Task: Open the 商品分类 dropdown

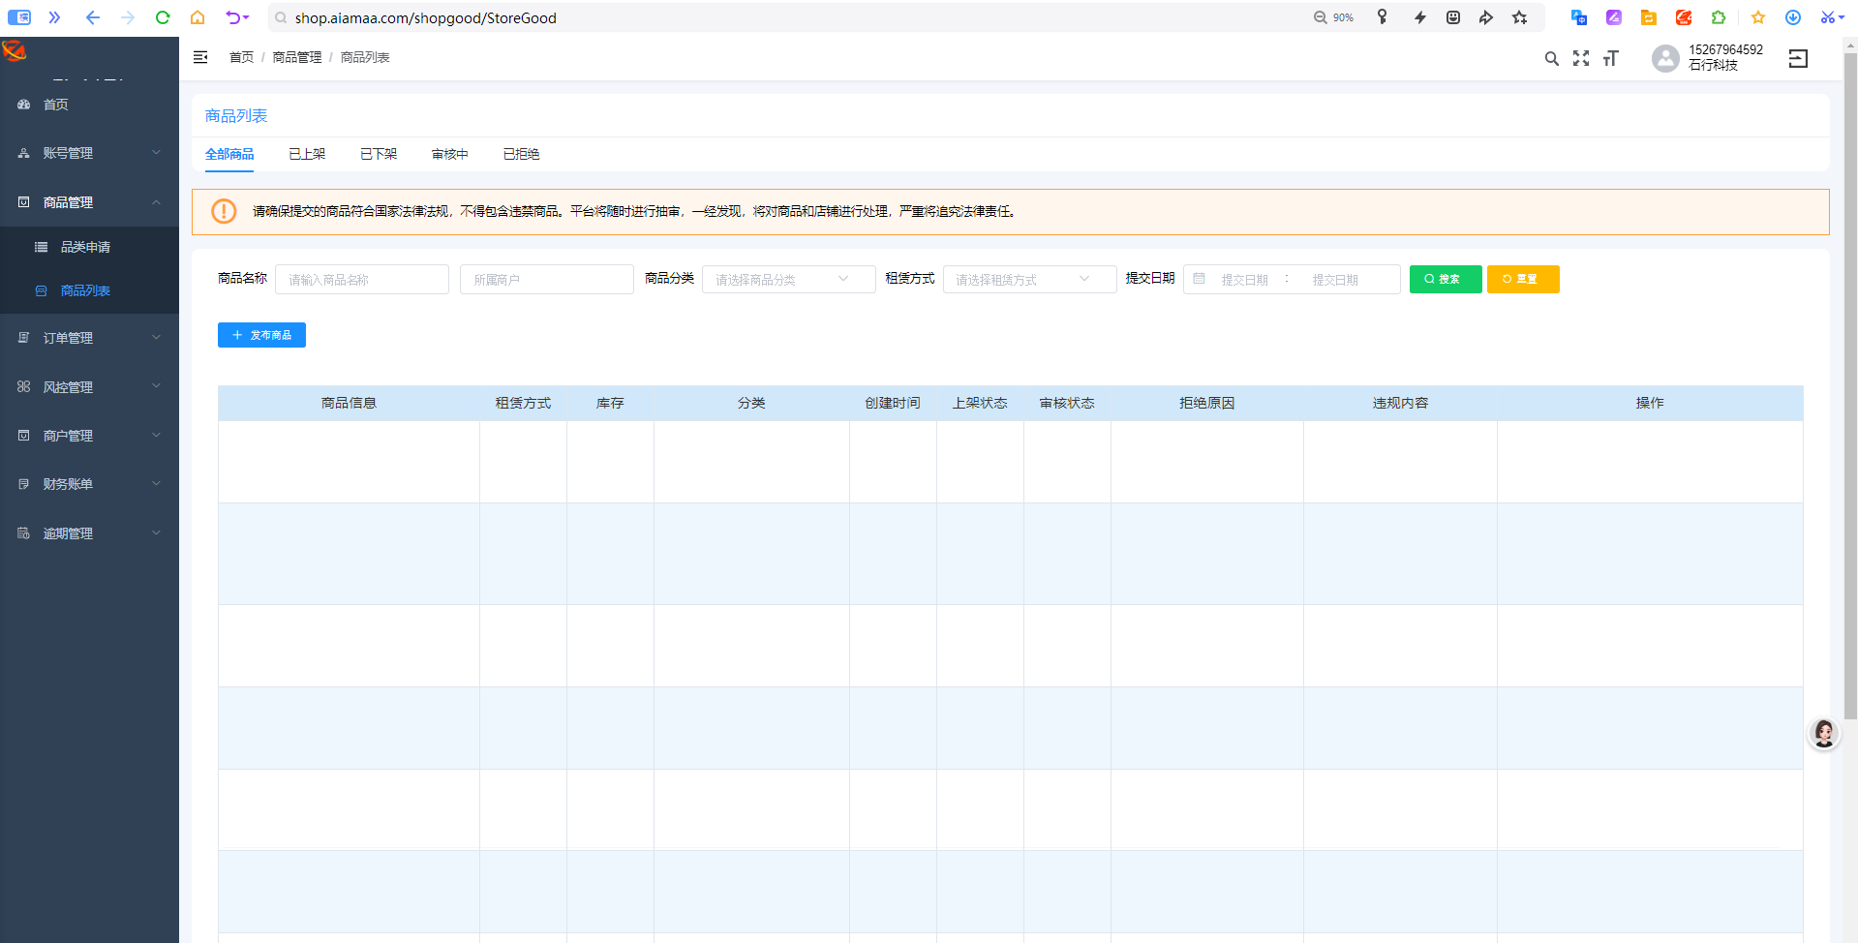Action: click(789, 280)
